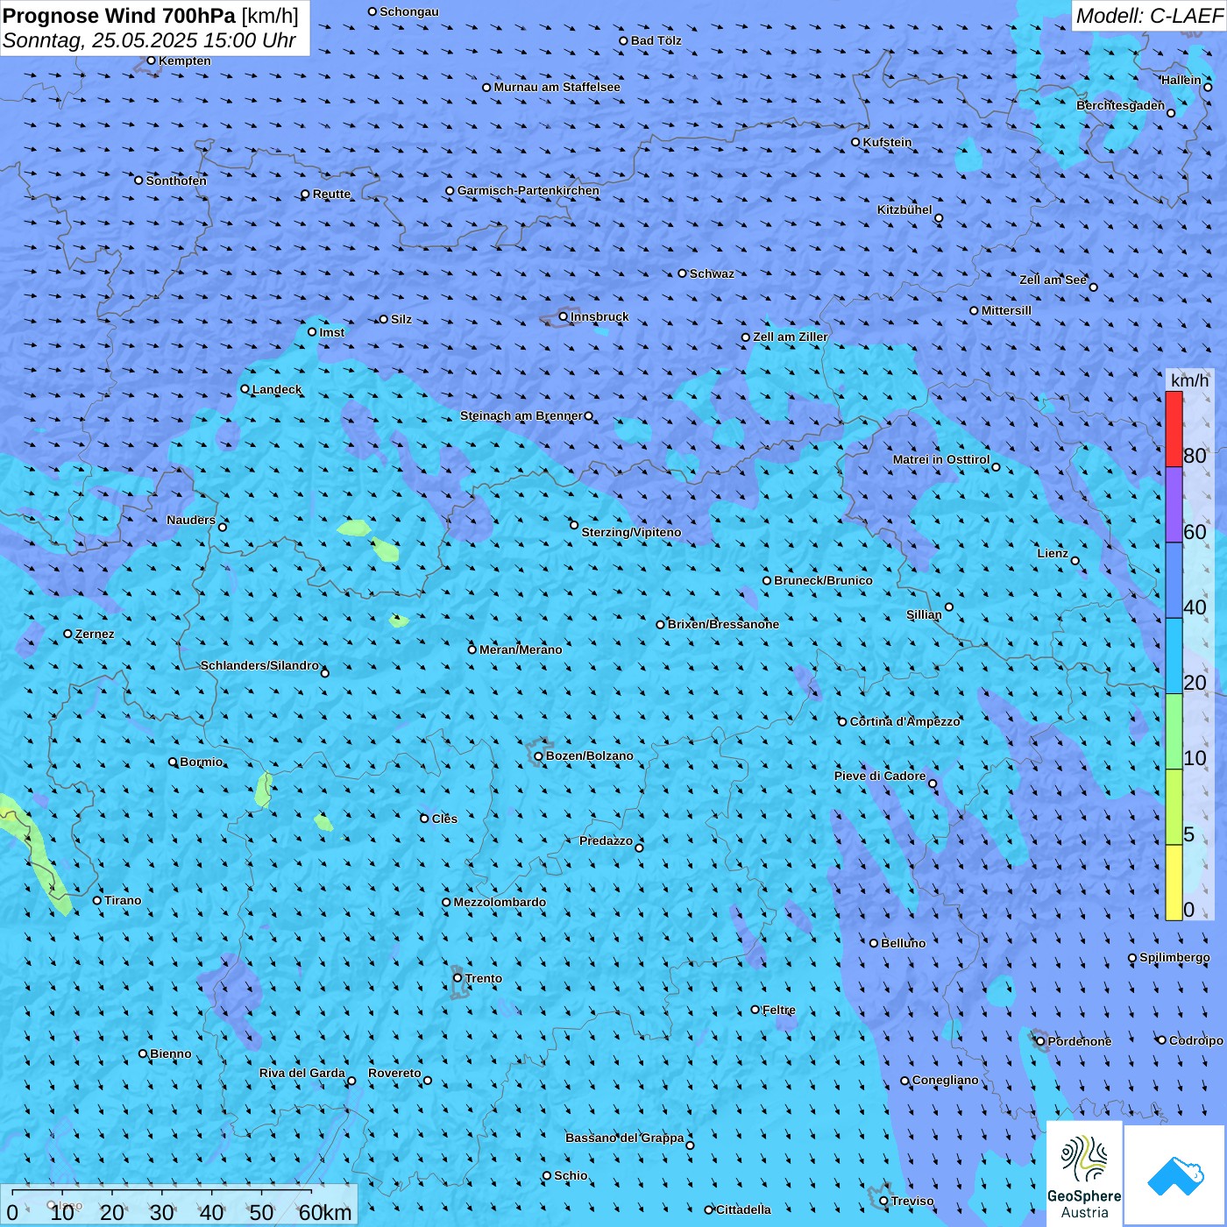Click the Hallein city label

[1181, 80]
